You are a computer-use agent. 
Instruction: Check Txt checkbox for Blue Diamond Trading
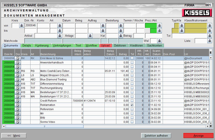[x=132, y=80]
